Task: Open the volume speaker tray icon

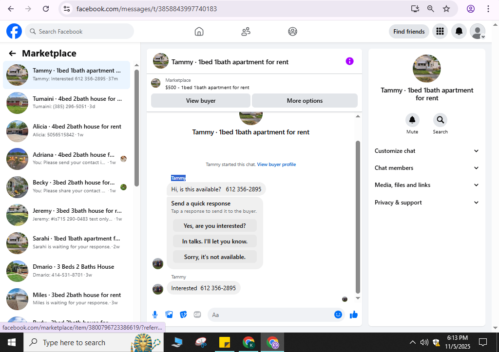Action: [x=424, y=342]
